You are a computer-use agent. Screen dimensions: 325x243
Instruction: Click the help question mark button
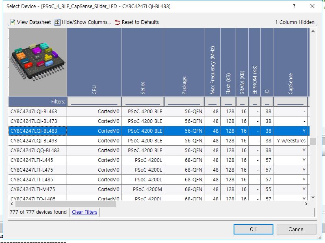(294, 6)
